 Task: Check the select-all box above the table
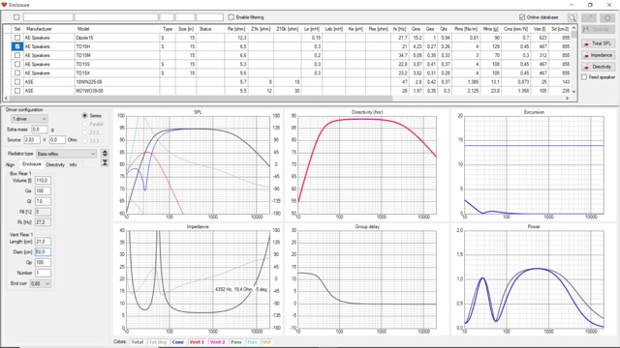[x=16, y=17]
